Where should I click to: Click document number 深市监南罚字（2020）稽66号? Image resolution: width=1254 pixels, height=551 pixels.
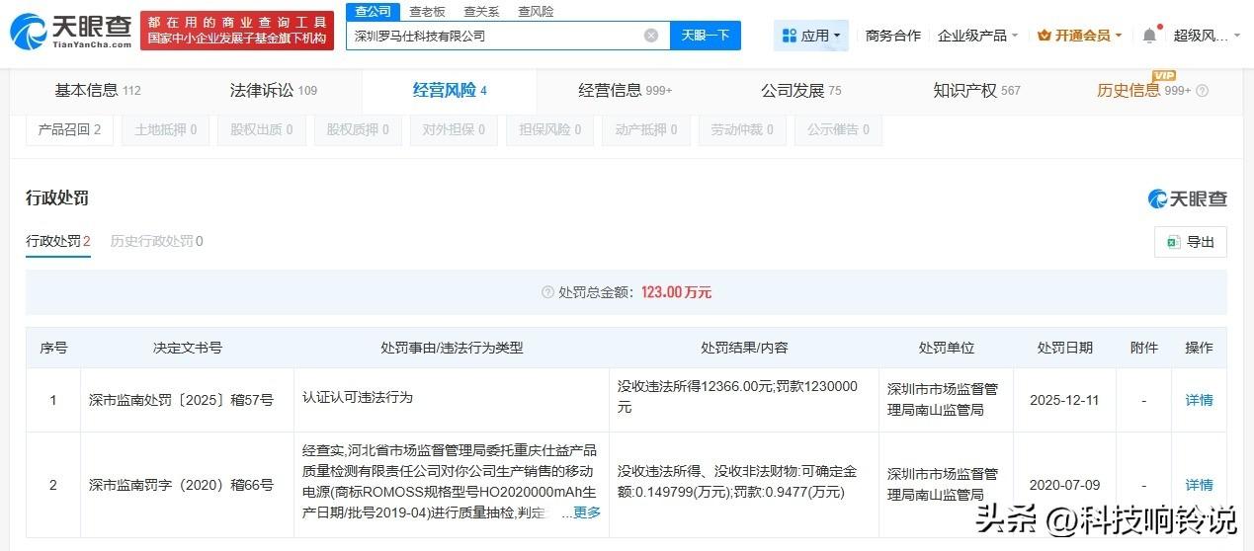pyautogui.click(x=181, y=485)
